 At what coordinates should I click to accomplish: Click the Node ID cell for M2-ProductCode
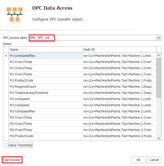coord(119,136)
